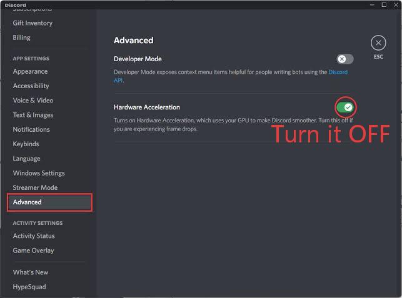
Task: Open HypeSquad page
Action: click(x=29, y=287)
